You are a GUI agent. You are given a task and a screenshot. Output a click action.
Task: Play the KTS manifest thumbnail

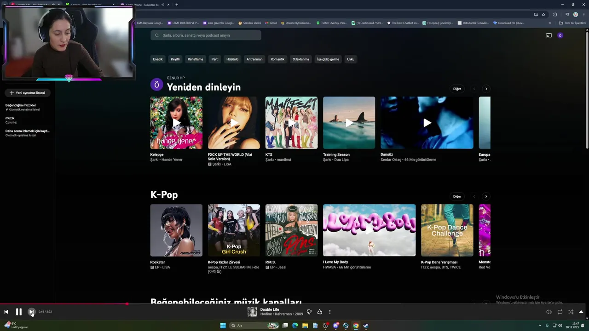[291, 123]
